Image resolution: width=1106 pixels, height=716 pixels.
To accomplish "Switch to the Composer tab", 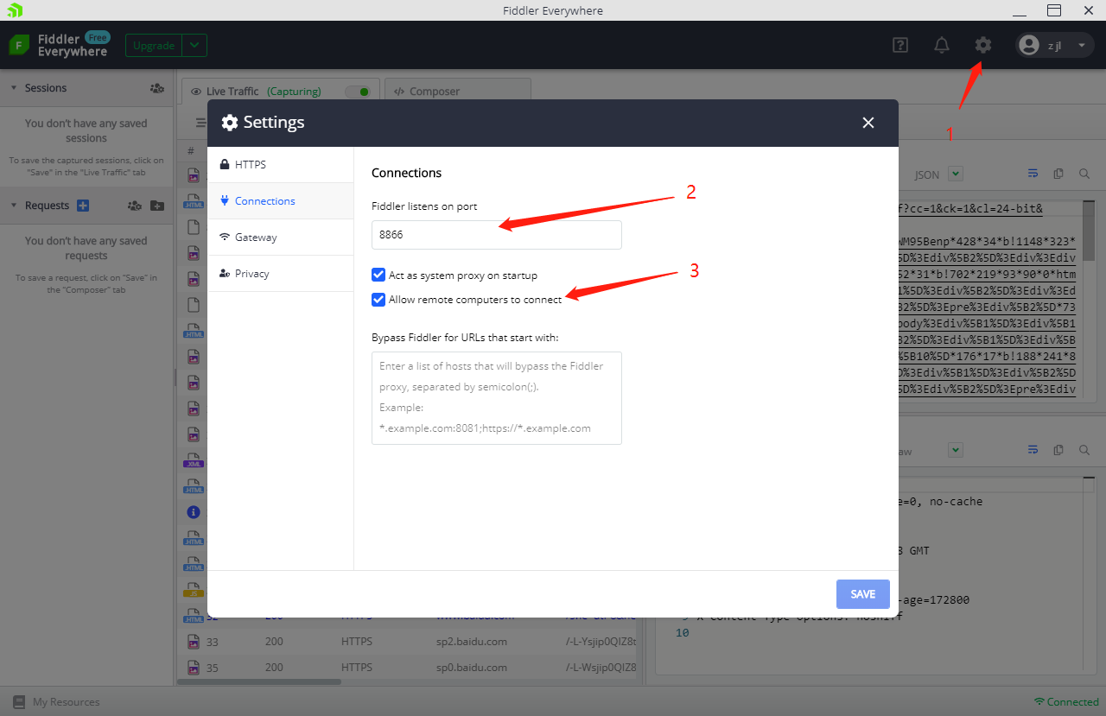I will pyautogui.click(x=457, y=92).
